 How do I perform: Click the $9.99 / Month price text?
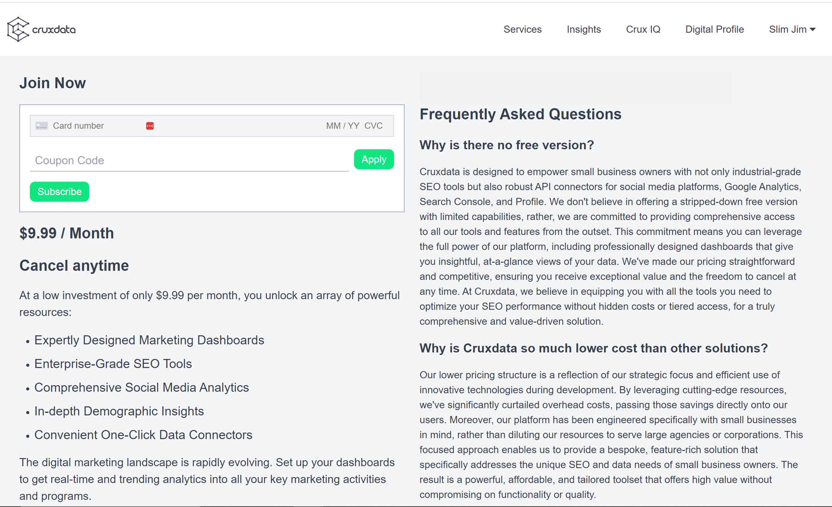coord(67,233)
